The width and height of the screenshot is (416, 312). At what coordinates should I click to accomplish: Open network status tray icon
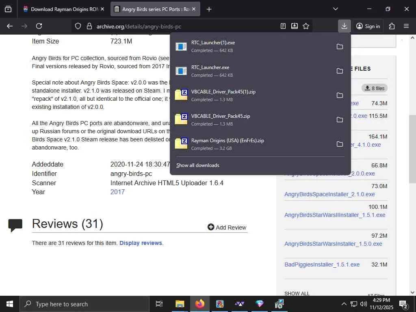point(354,304)
